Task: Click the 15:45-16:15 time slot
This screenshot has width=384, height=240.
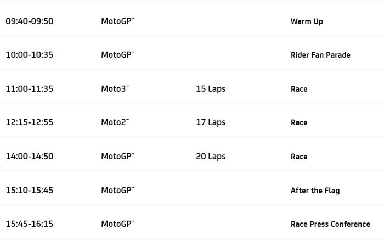Action: pyautogui.click(x=30, y=224)
